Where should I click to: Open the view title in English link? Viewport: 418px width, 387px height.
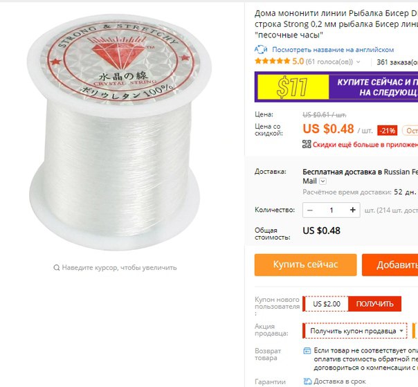pos(333,50)
